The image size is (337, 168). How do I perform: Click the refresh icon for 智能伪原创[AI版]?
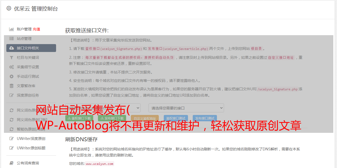[12, 129]
